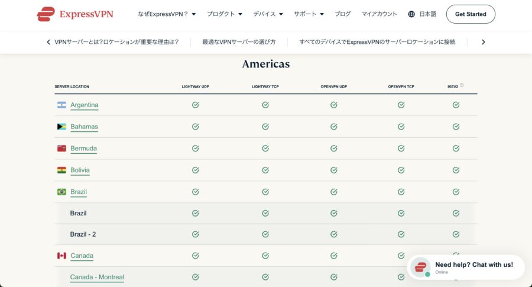This screenshot has height=287, width=532.
Task: Click the Americas heading
Action: 266,64
